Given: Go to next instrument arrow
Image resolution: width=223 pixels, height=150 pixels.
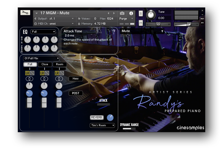Looking at the screenshot, I should tap(114, 13).
